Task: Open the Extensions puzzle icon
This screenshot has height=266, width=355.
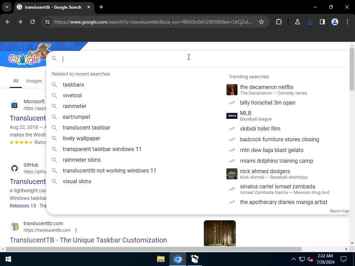Action: coord(279,22)
